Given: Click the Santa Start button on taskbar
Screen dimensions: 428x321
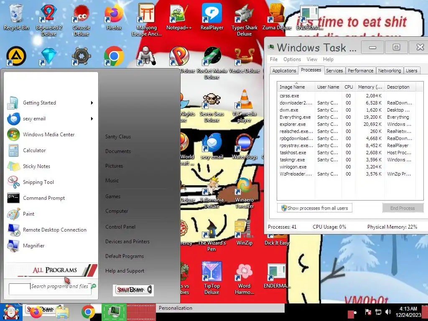Looking at the screenshot, I should [x=11, y=312].
